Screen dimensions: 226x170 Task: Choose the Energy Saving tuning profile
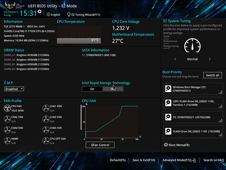point(171,46)
